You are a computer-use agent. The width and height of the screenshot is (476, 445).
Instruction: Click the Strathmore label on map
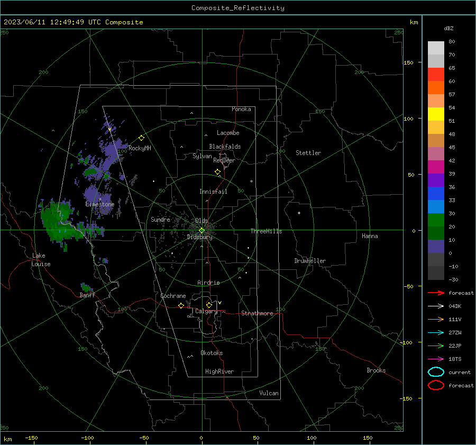(x=257, y=313)
